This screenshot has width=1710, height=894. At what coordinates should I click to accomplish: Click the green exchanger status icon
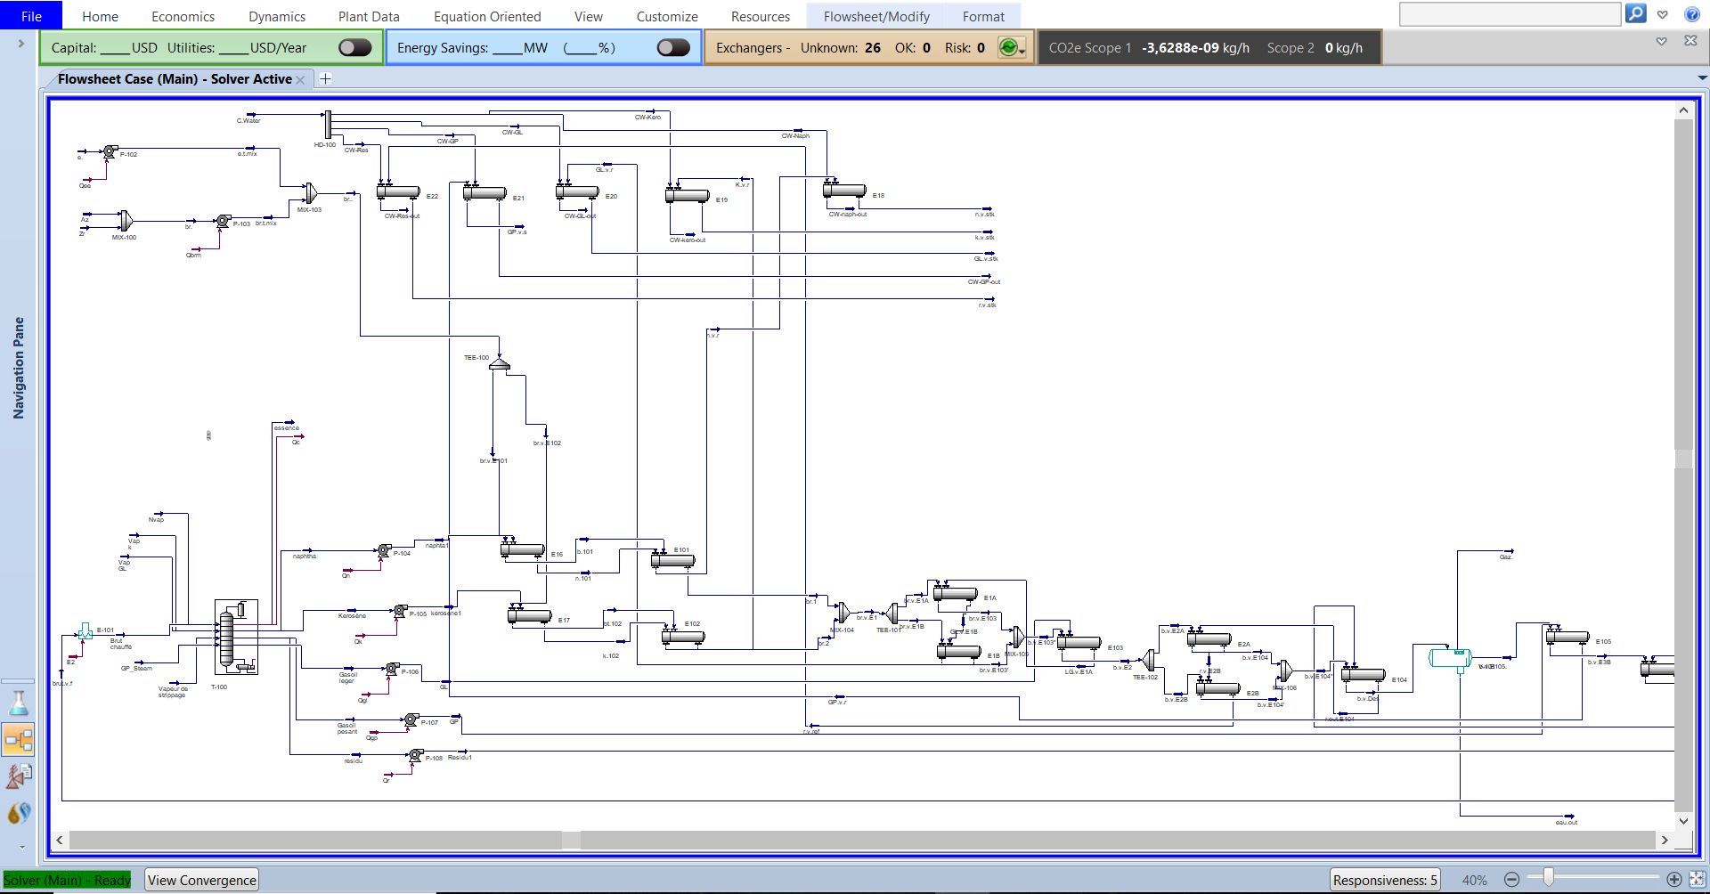click(1008, 47)
